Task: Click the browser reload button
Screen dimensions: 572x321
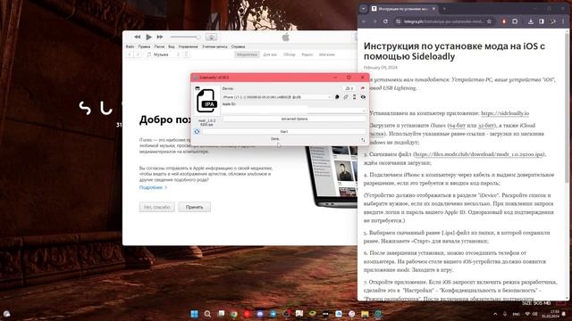Action: coord(385,21)
